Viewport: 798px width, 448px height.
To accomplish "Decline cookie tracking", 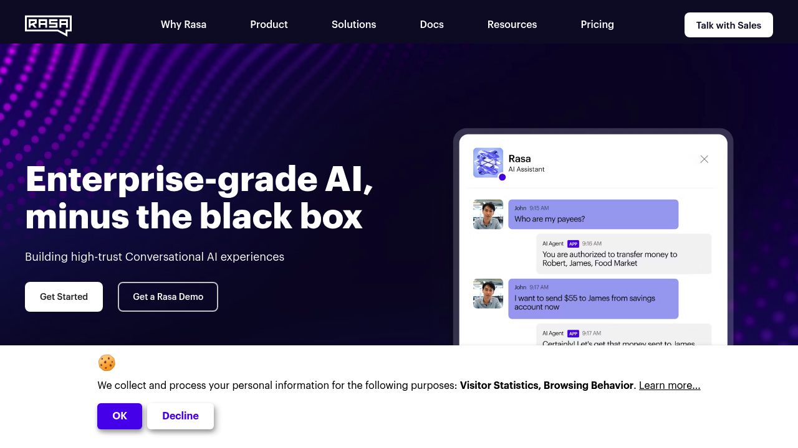I will click(x=180, y=416).
